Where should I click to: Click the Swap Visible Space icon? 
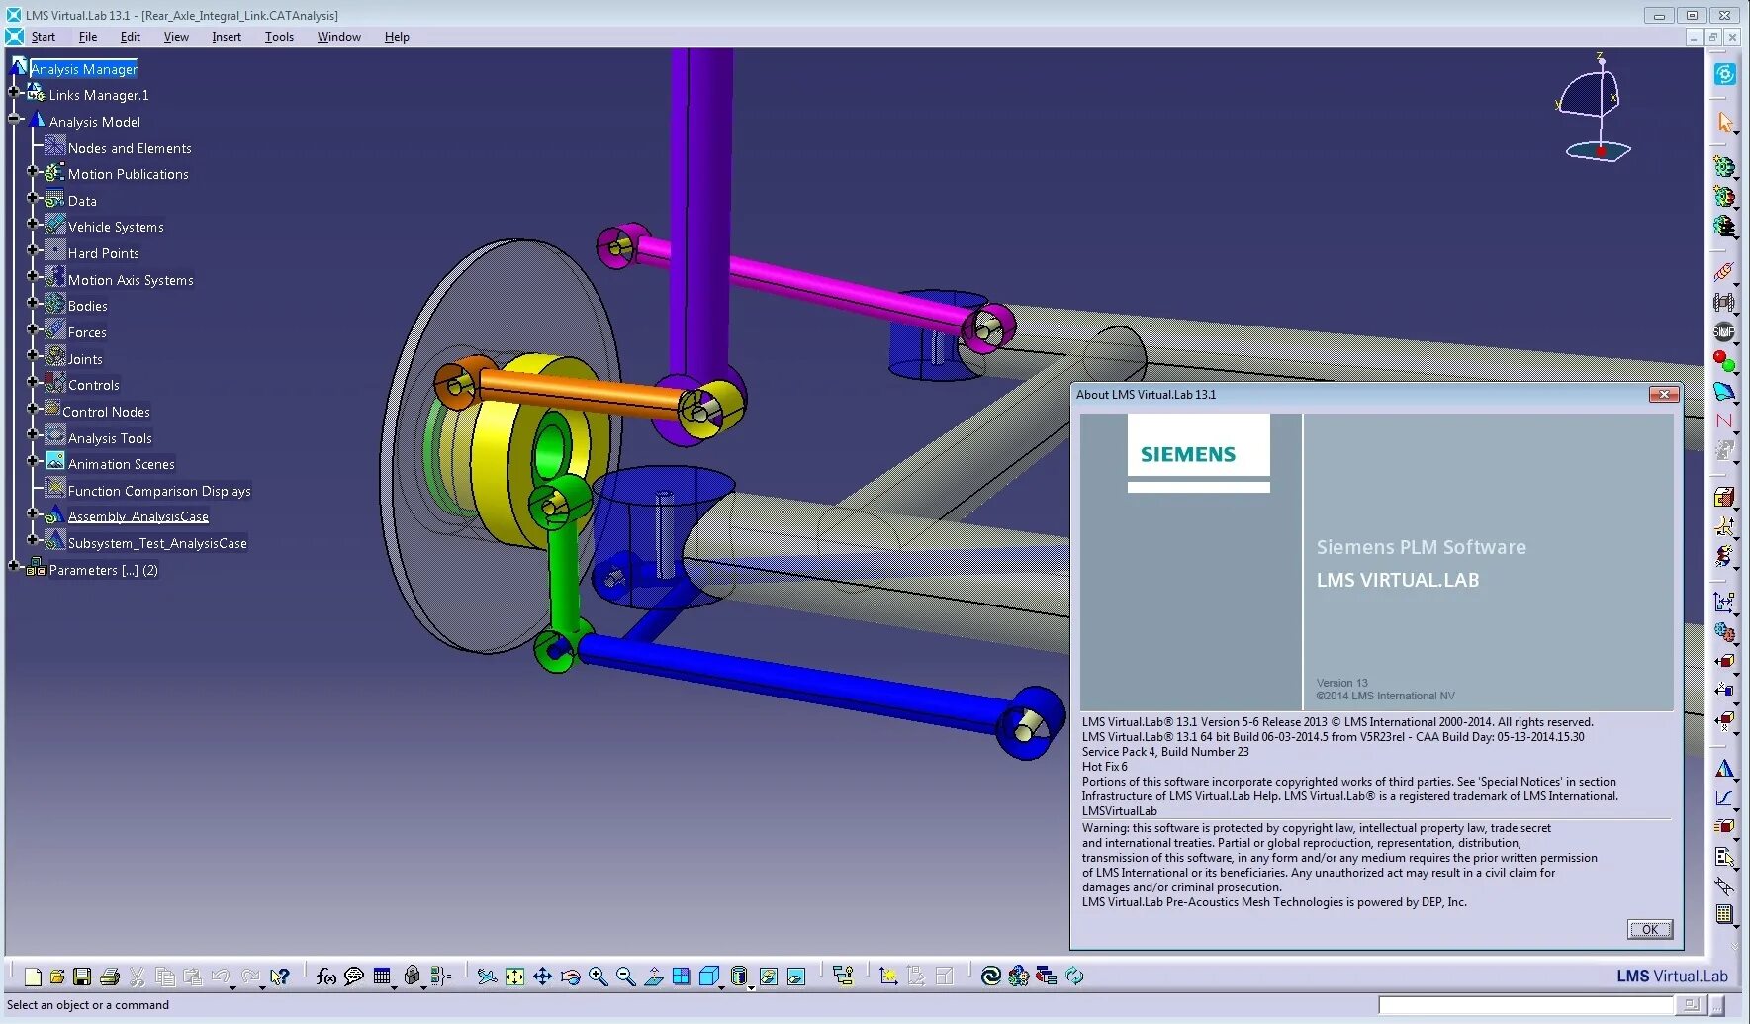coord(795,977)
